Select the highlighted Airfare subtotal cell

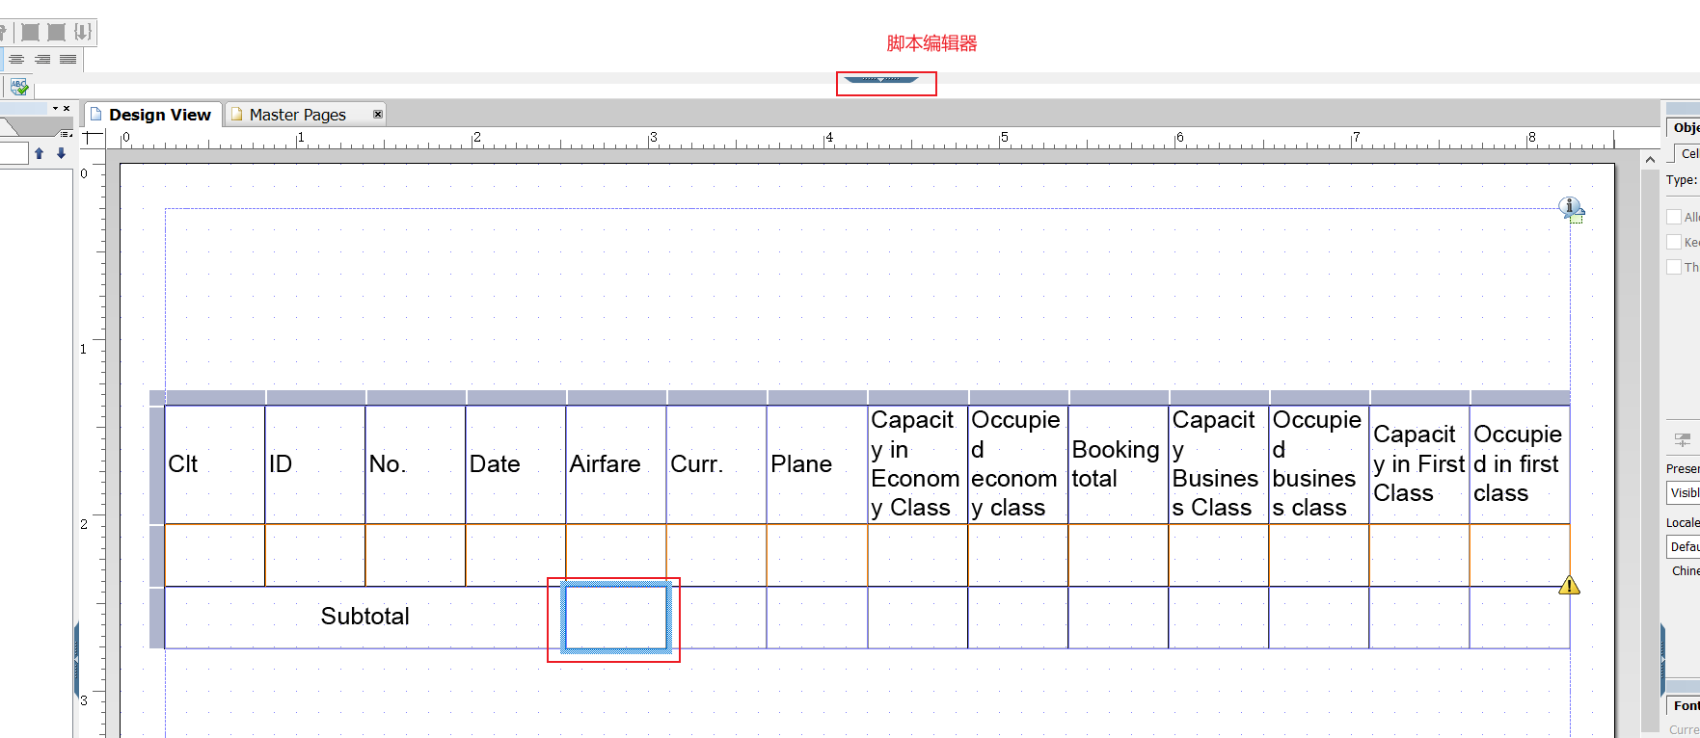pyautogui.click(x=616, y=617)
